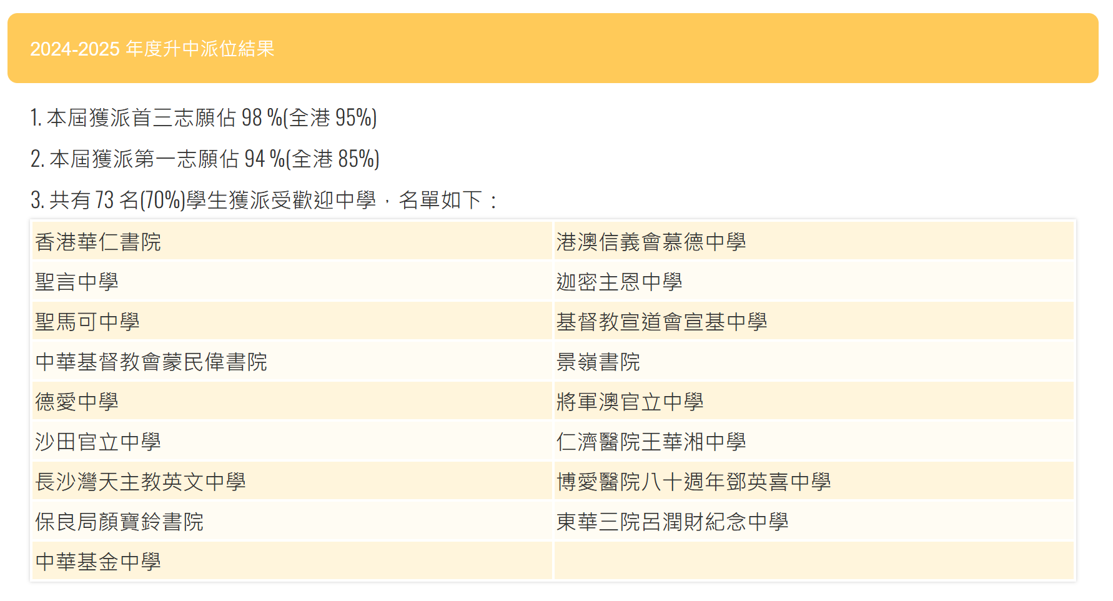This screenshot has height=601, width=1113.
Task: Click the 將軍澳官立中學 cell
Action: [x=630, y=402]
